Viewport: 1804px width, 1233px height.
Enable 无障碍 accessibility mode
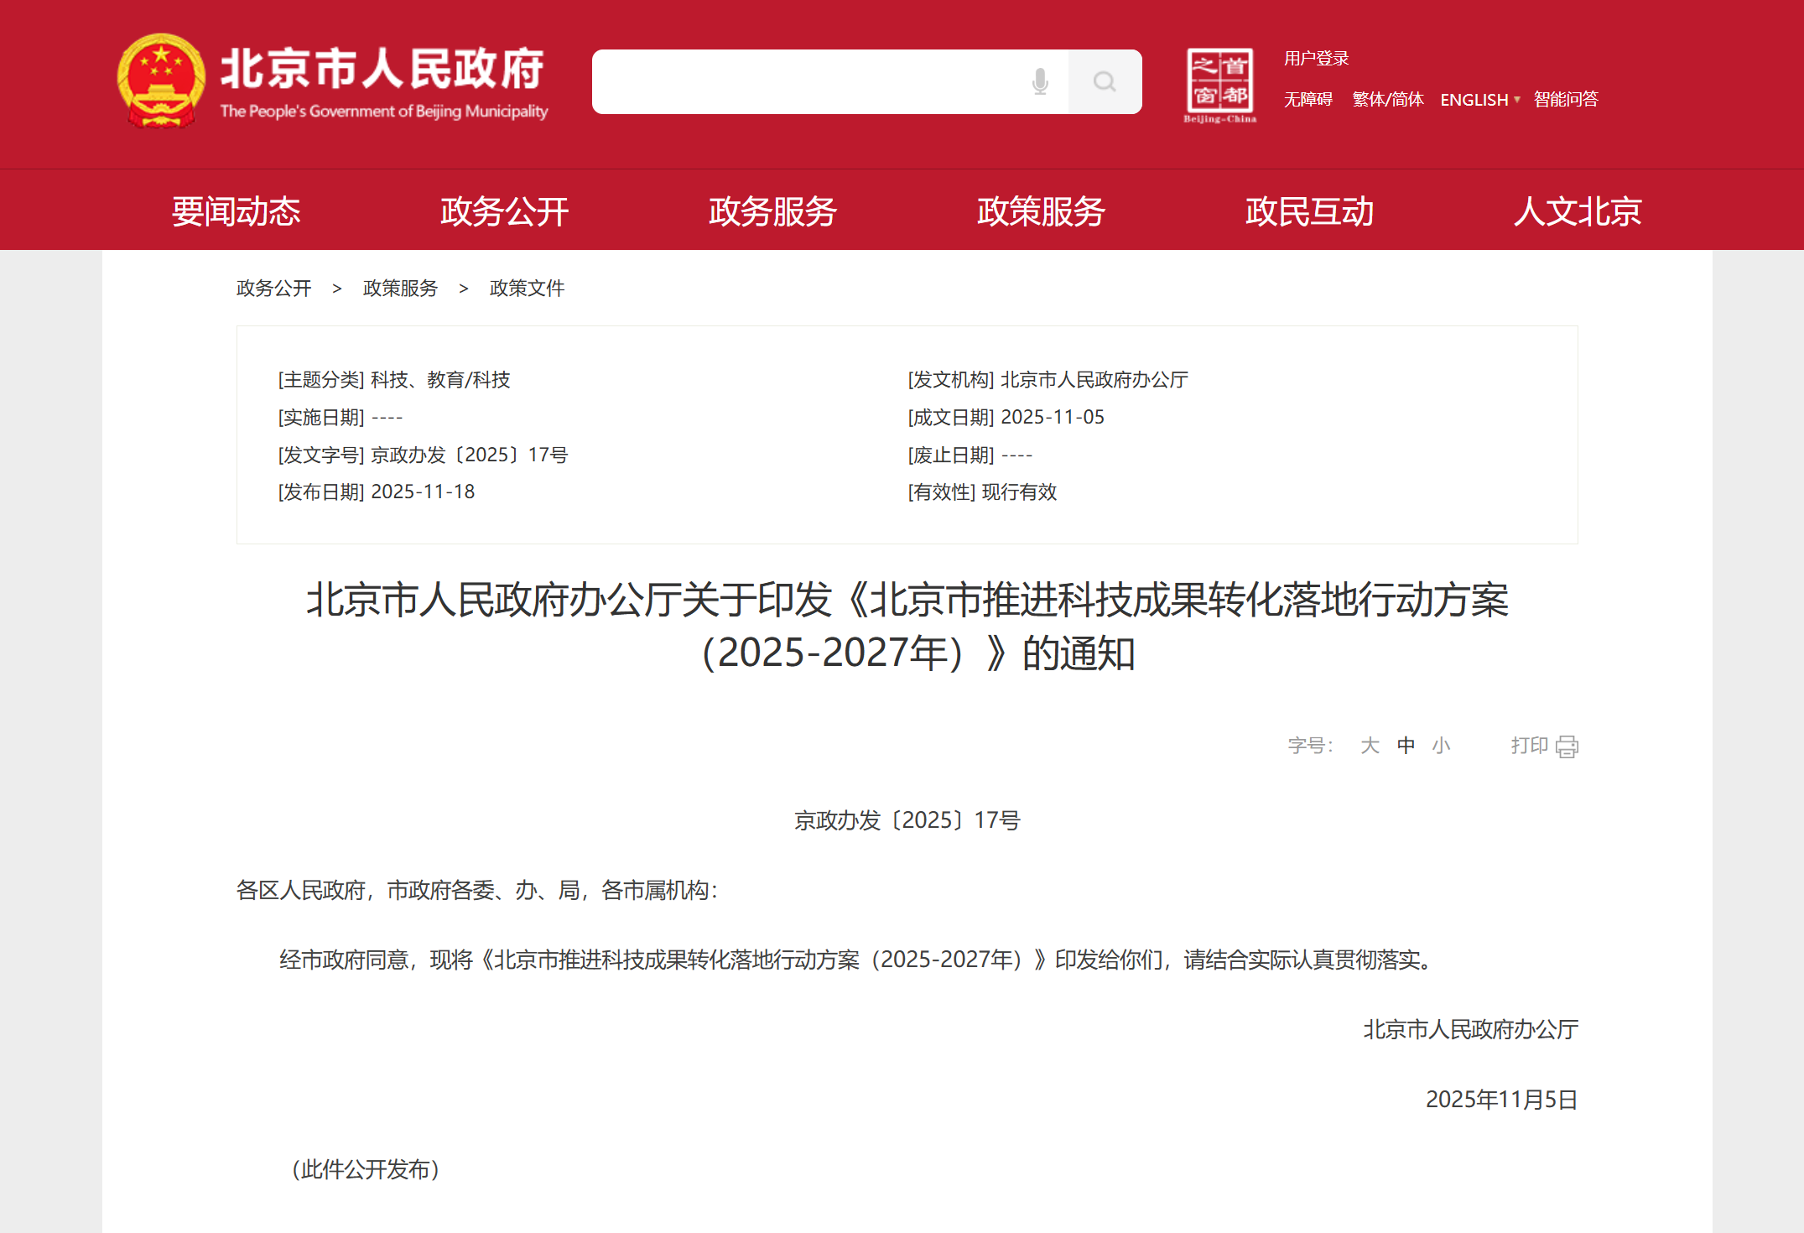pos(1308,100)
